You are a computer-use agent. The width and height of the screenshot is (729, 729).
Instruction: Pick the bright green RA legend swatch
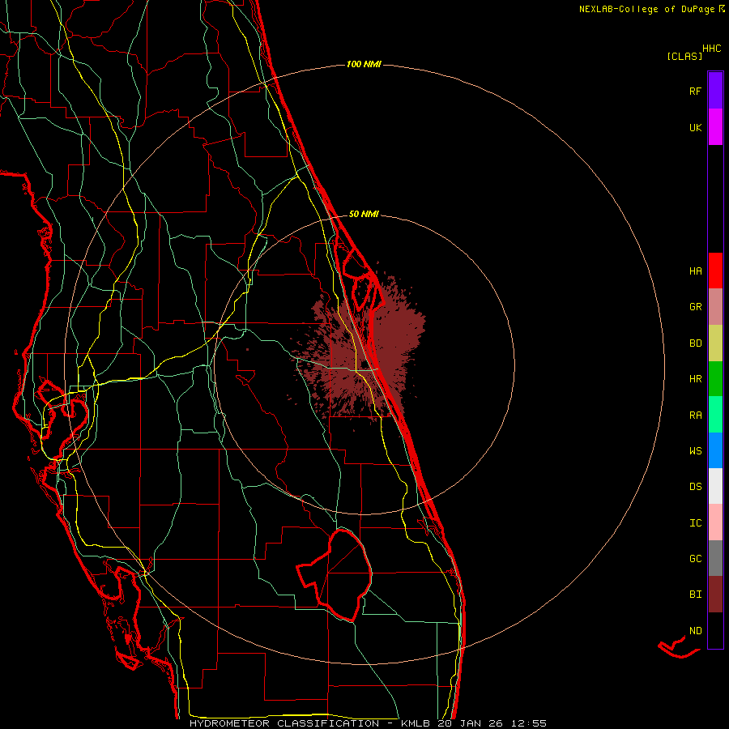(715, 415)
